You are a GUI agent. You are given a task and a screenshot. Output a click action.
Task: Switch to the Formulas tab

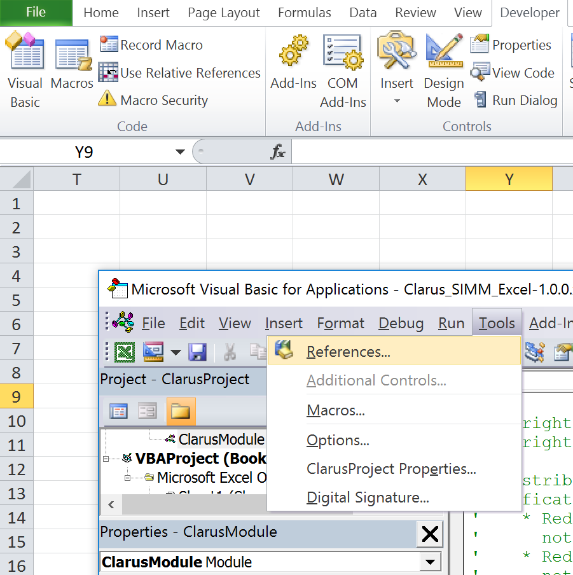304,13
